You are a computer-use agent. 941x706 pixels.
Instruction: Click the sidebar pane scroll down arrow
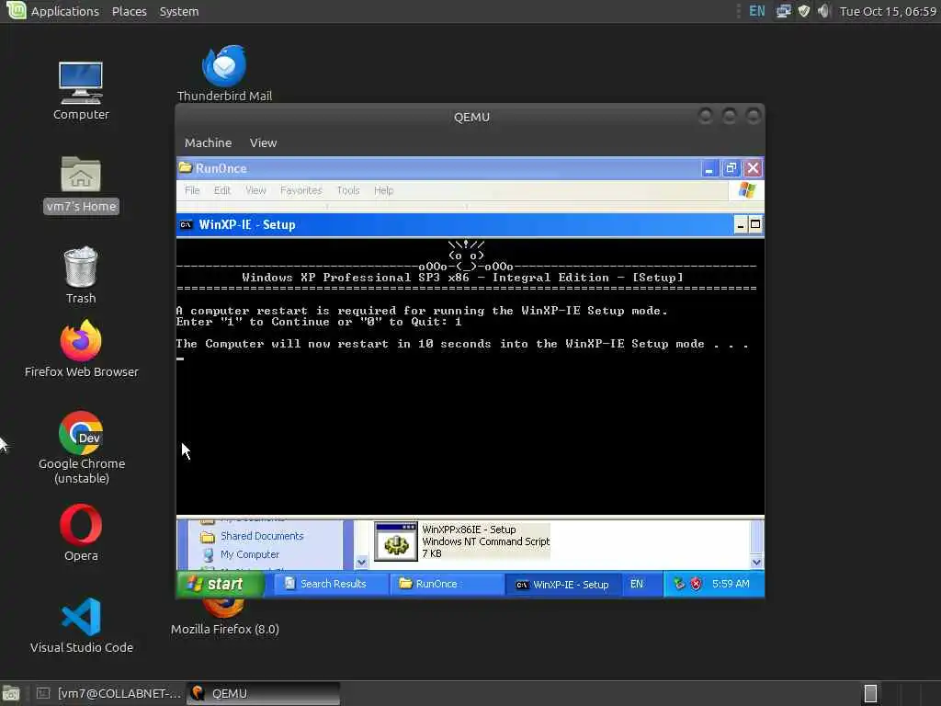(361, 563)
